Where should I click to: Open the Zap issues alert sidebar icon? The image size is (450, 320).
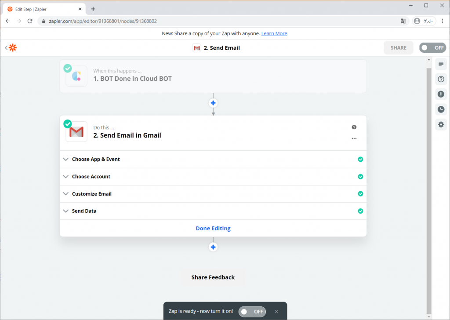(441, 94)
